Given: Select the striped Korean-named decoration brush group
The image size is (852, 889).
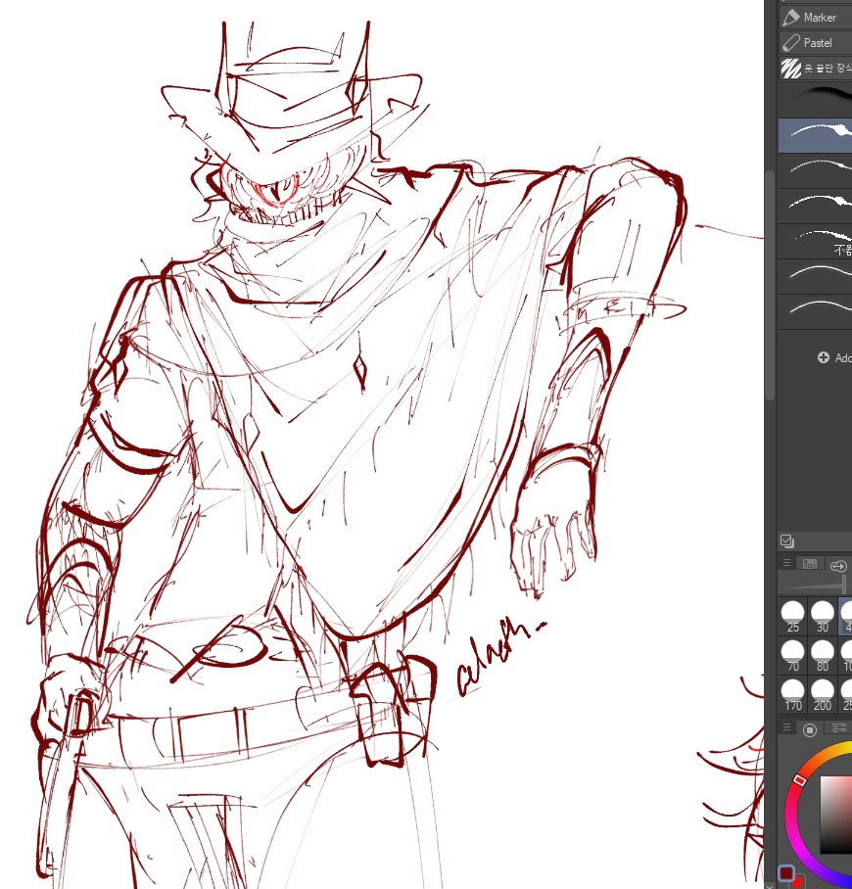Looking at the screenshot, I should tap(815, 69).
